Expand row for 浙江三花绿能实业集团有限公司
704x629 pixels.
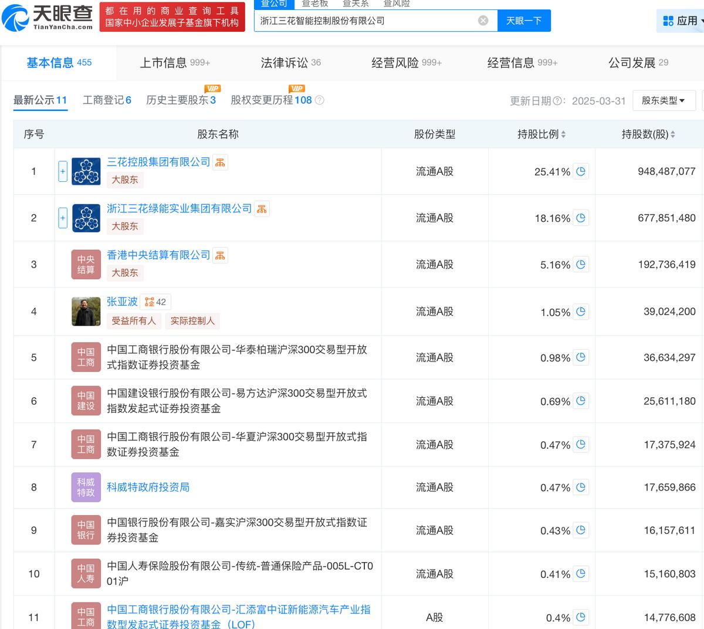click(63, 218)
